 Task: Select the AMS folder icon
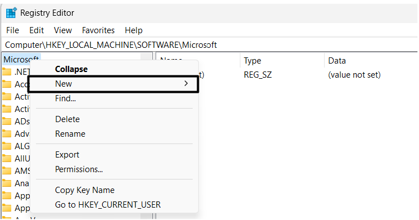pos(7,170)
